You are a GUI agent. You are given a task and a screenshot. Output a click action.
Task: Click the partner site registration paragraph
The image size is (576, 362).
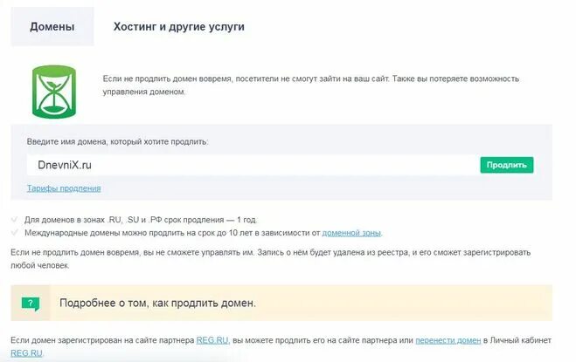(x=281, y=346)
